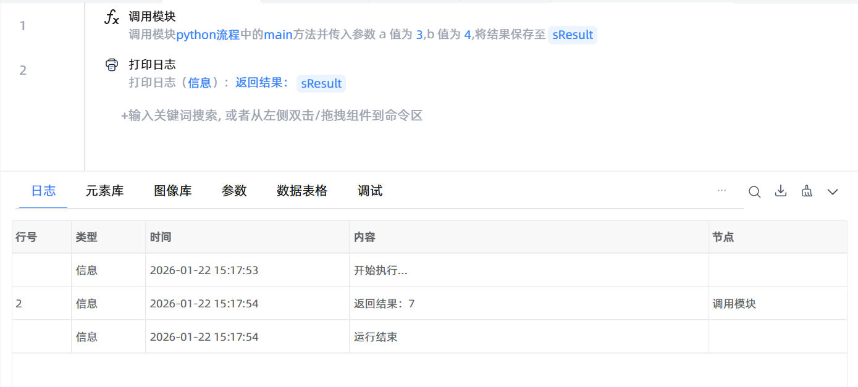This screenshot has width=858, height=387.
Task: Click the python流程 module link
Action: [x=208, y=35]
